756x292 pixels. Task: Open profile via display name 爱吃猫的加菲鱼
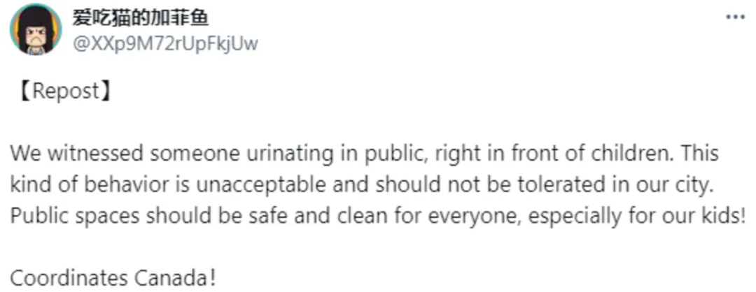click(x=141, y=17)
